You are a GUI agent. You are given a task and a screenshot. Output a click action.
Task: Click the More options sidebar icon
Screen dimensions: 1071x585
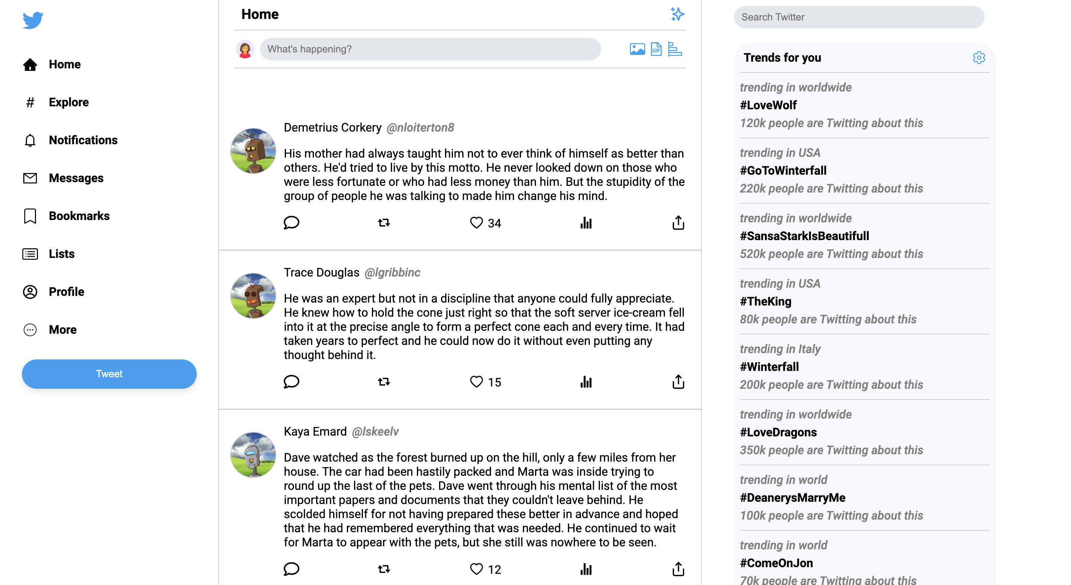point(29,330)
